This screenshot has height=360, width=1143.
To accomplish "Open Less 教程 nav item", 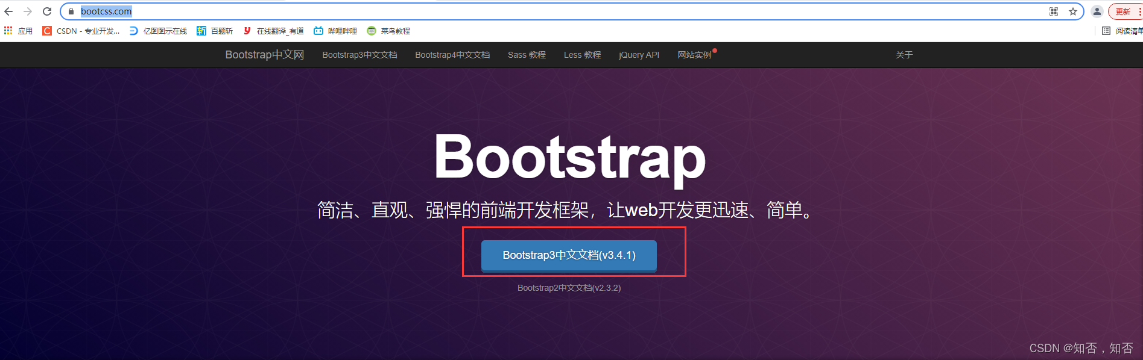I will [582, 55].
